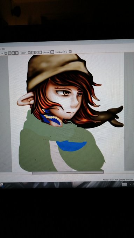The width and height of the screenshot is (134, 238).
Task: Click the zoom in button
Action: (13, 53)
